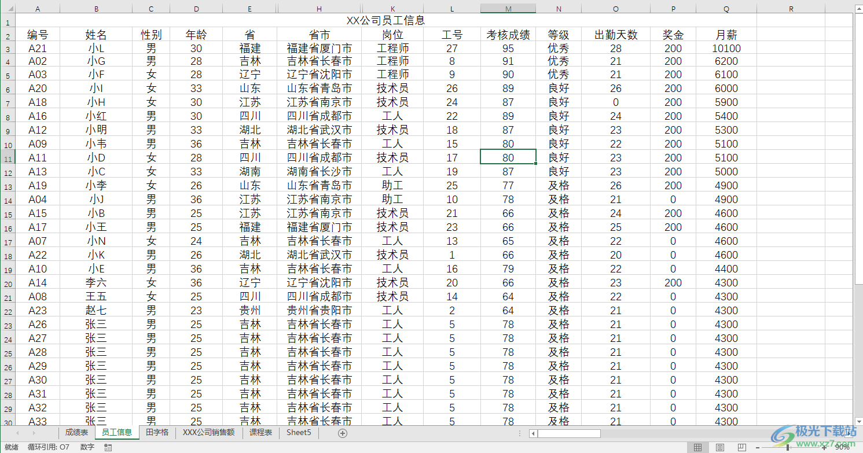Click province cell 贵州
The height and width of the screenshot is (453, 863).
[250, 310]
